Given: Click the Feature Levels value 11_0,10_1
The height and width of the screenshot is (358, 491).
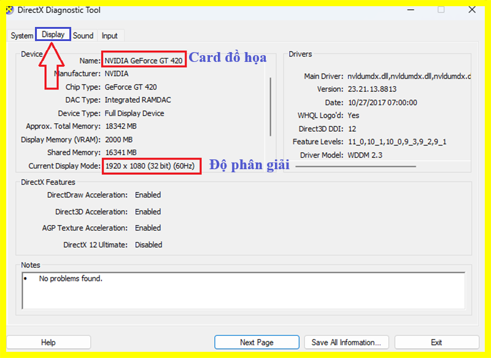Looking at the screenshot, I should (x=397, y=142).
